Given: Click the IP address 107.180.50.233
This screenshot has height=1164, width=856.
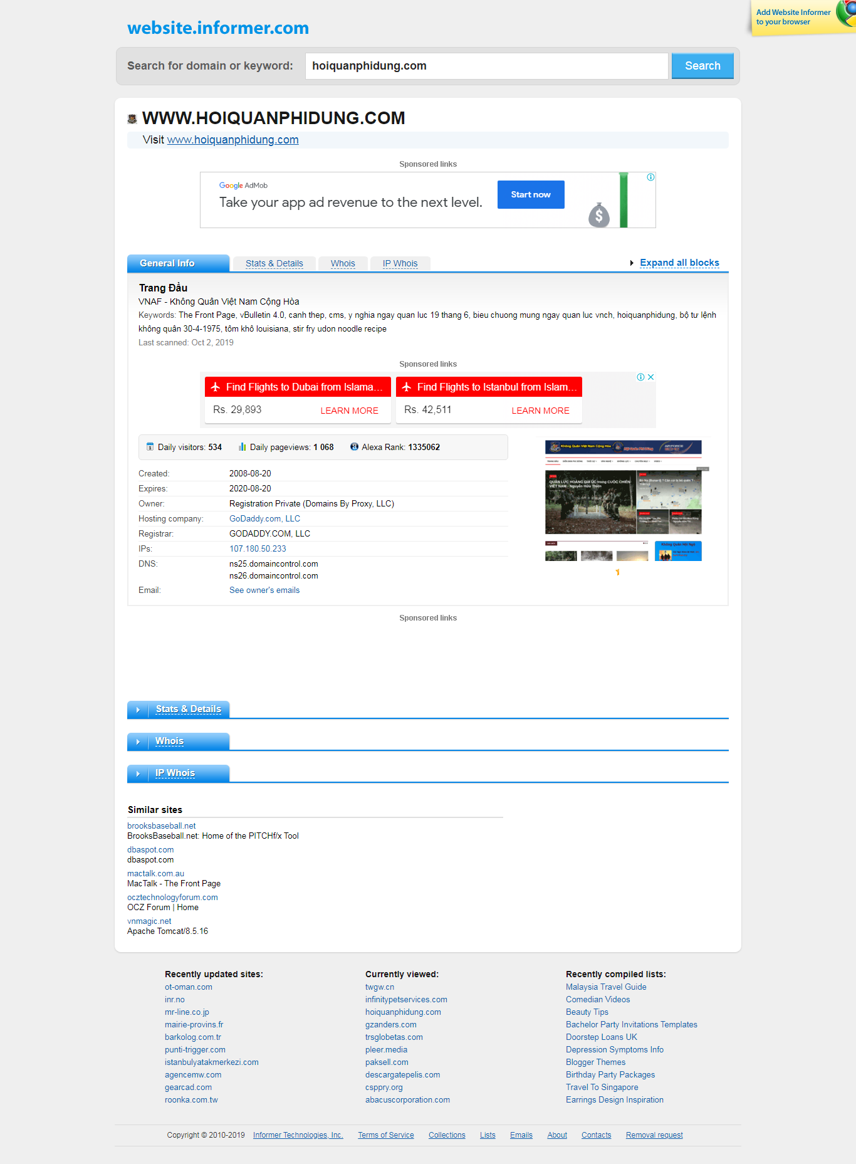Looking at the screenshot, I should pyautogui.click(x=258, y=548).
